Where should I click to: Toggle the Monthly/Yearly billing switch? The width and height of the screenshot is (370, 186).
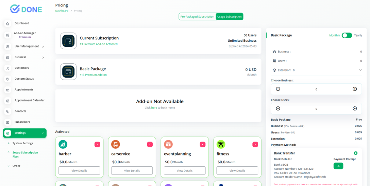[347, 35]
